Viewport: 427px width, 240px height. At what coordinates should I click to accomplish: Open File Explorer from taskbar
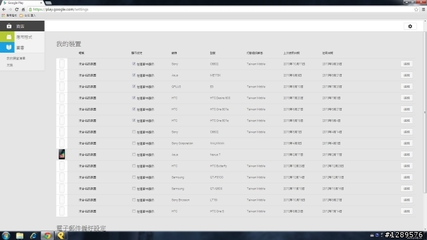tap(19, 235)
